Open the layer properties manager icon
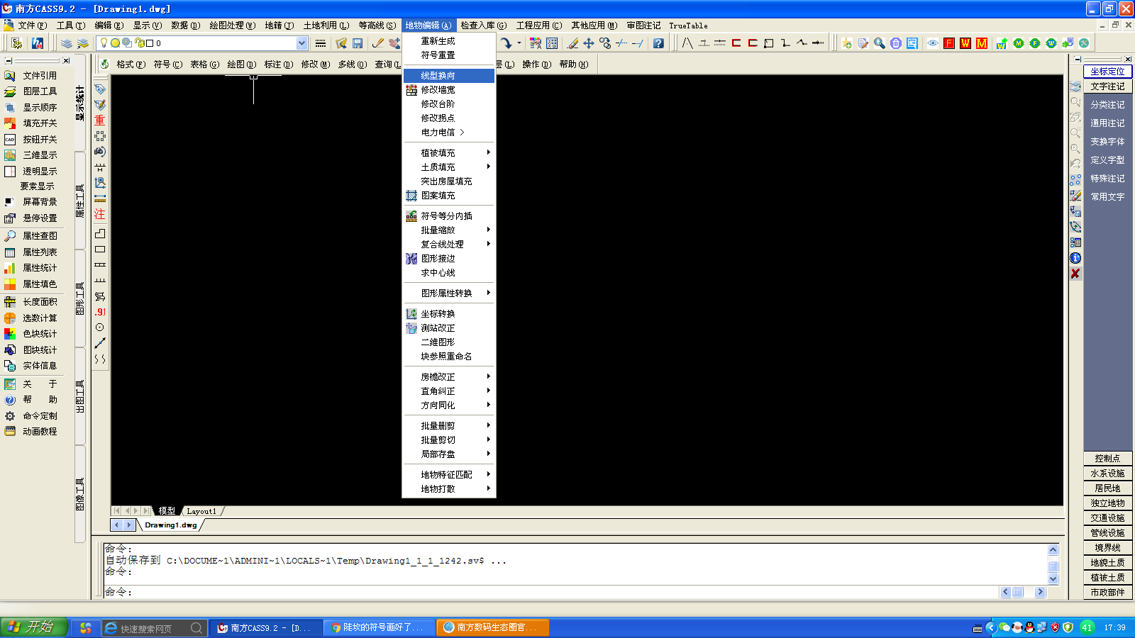Viewport: 1135px width, 638px height. pos(67,43)
